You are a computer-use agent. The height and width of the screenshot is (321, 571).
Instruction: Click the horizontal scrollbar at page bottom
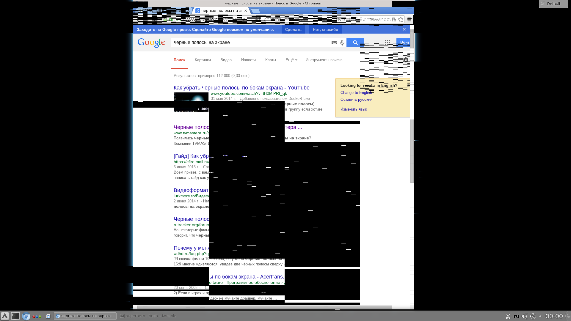tap(264, 307)
